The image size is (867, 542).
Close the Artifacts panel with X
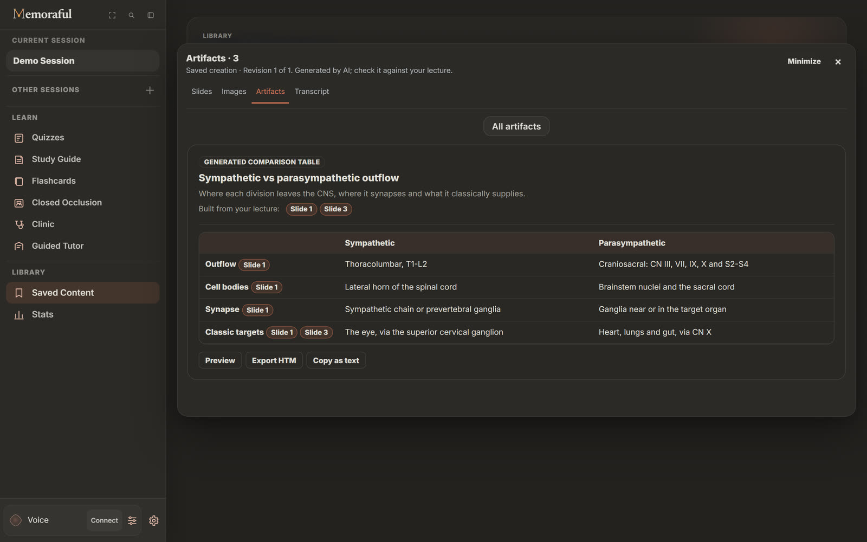838,62
